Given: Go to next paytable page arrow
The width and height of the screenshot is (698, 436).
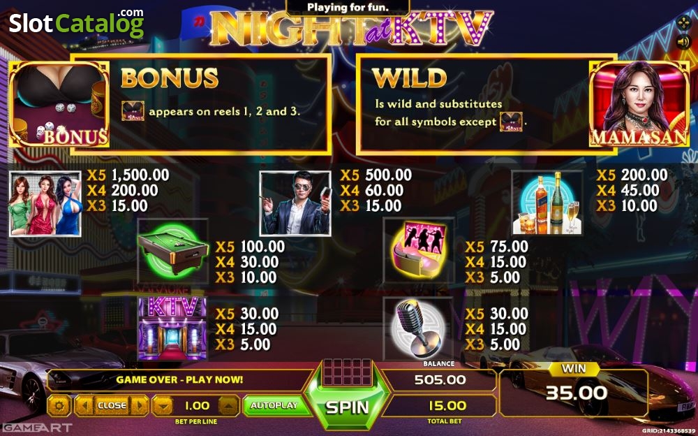Looking at the screenshot, I should (140, 406).
